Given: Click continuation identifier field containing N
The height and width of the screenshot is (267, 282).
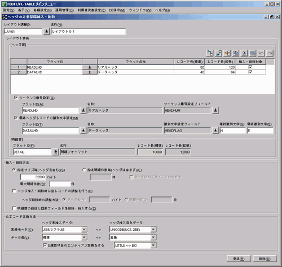Looking at the screenshot, I should pos(233,130).
